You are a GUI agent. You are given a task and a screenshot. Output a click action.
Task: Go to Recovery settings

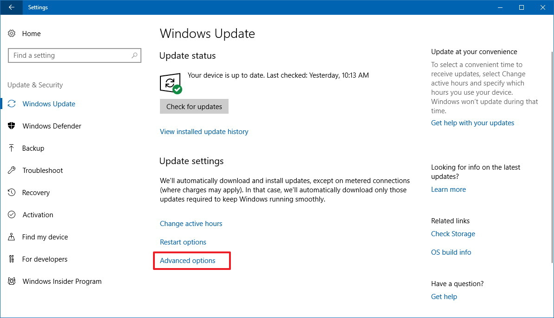36,192
